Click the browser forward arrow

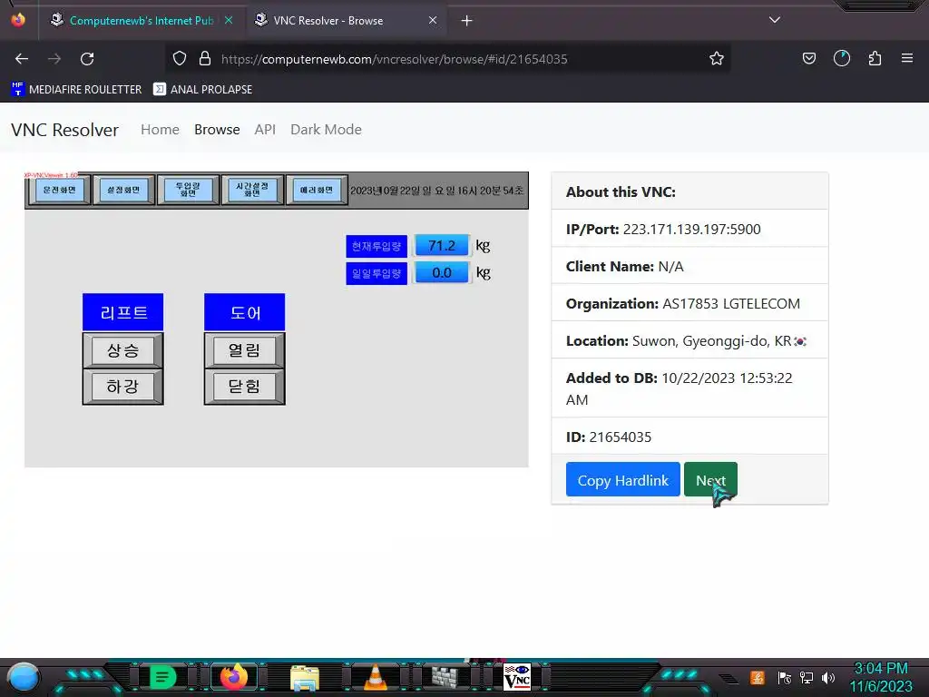tap(54, 59)
